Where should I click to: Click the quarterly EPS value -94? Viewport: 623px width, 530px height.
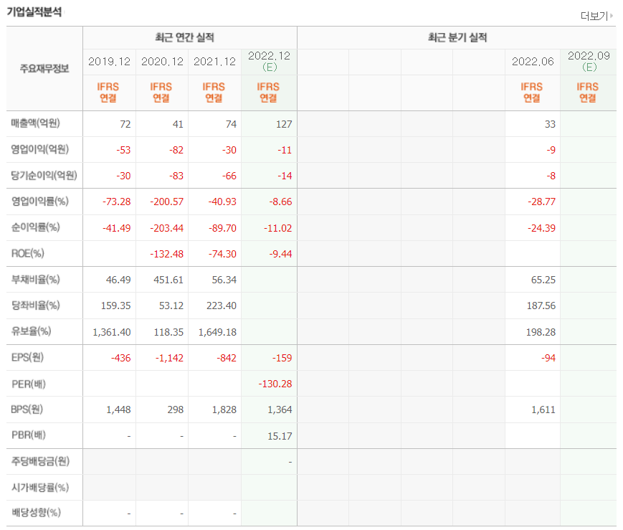click(548, 359)
